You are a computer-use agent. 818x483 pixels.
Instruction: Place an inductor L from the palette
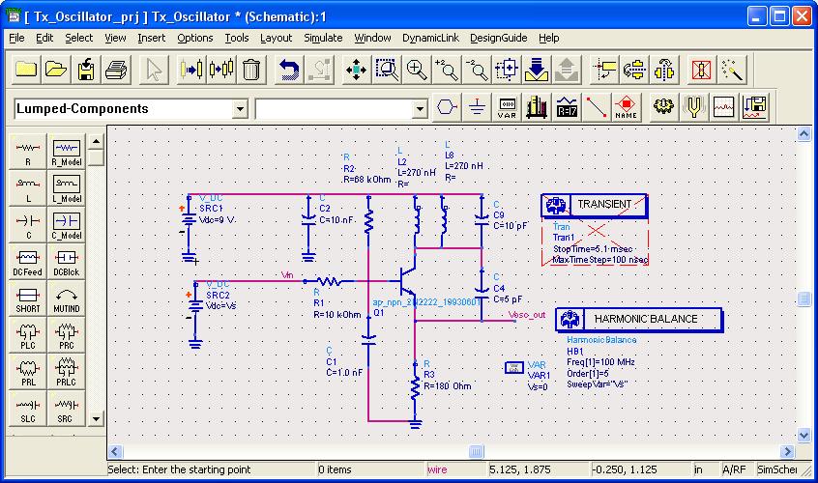coord(28,188)
